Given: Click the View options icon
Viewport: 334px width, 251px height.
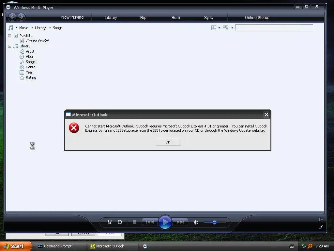Looking at the screenshot, I should [x=226, y=27].
